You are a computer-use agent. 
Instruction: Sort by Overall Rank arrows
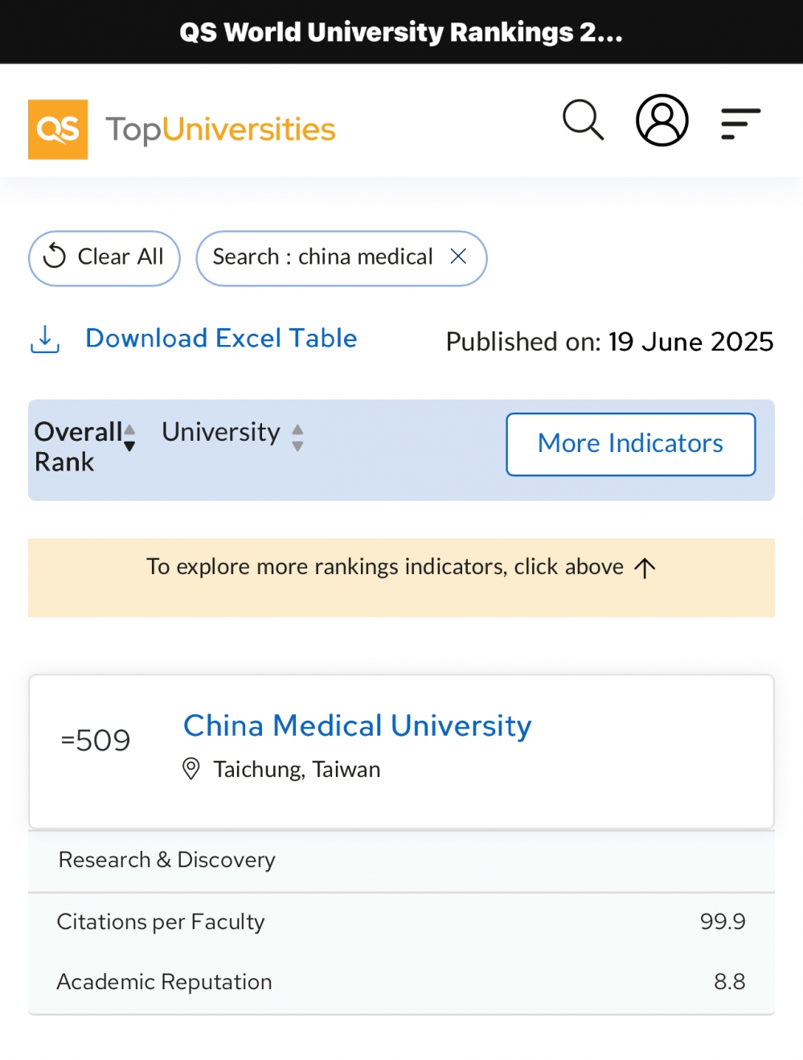pyautogui.click(x=129, y=438)
